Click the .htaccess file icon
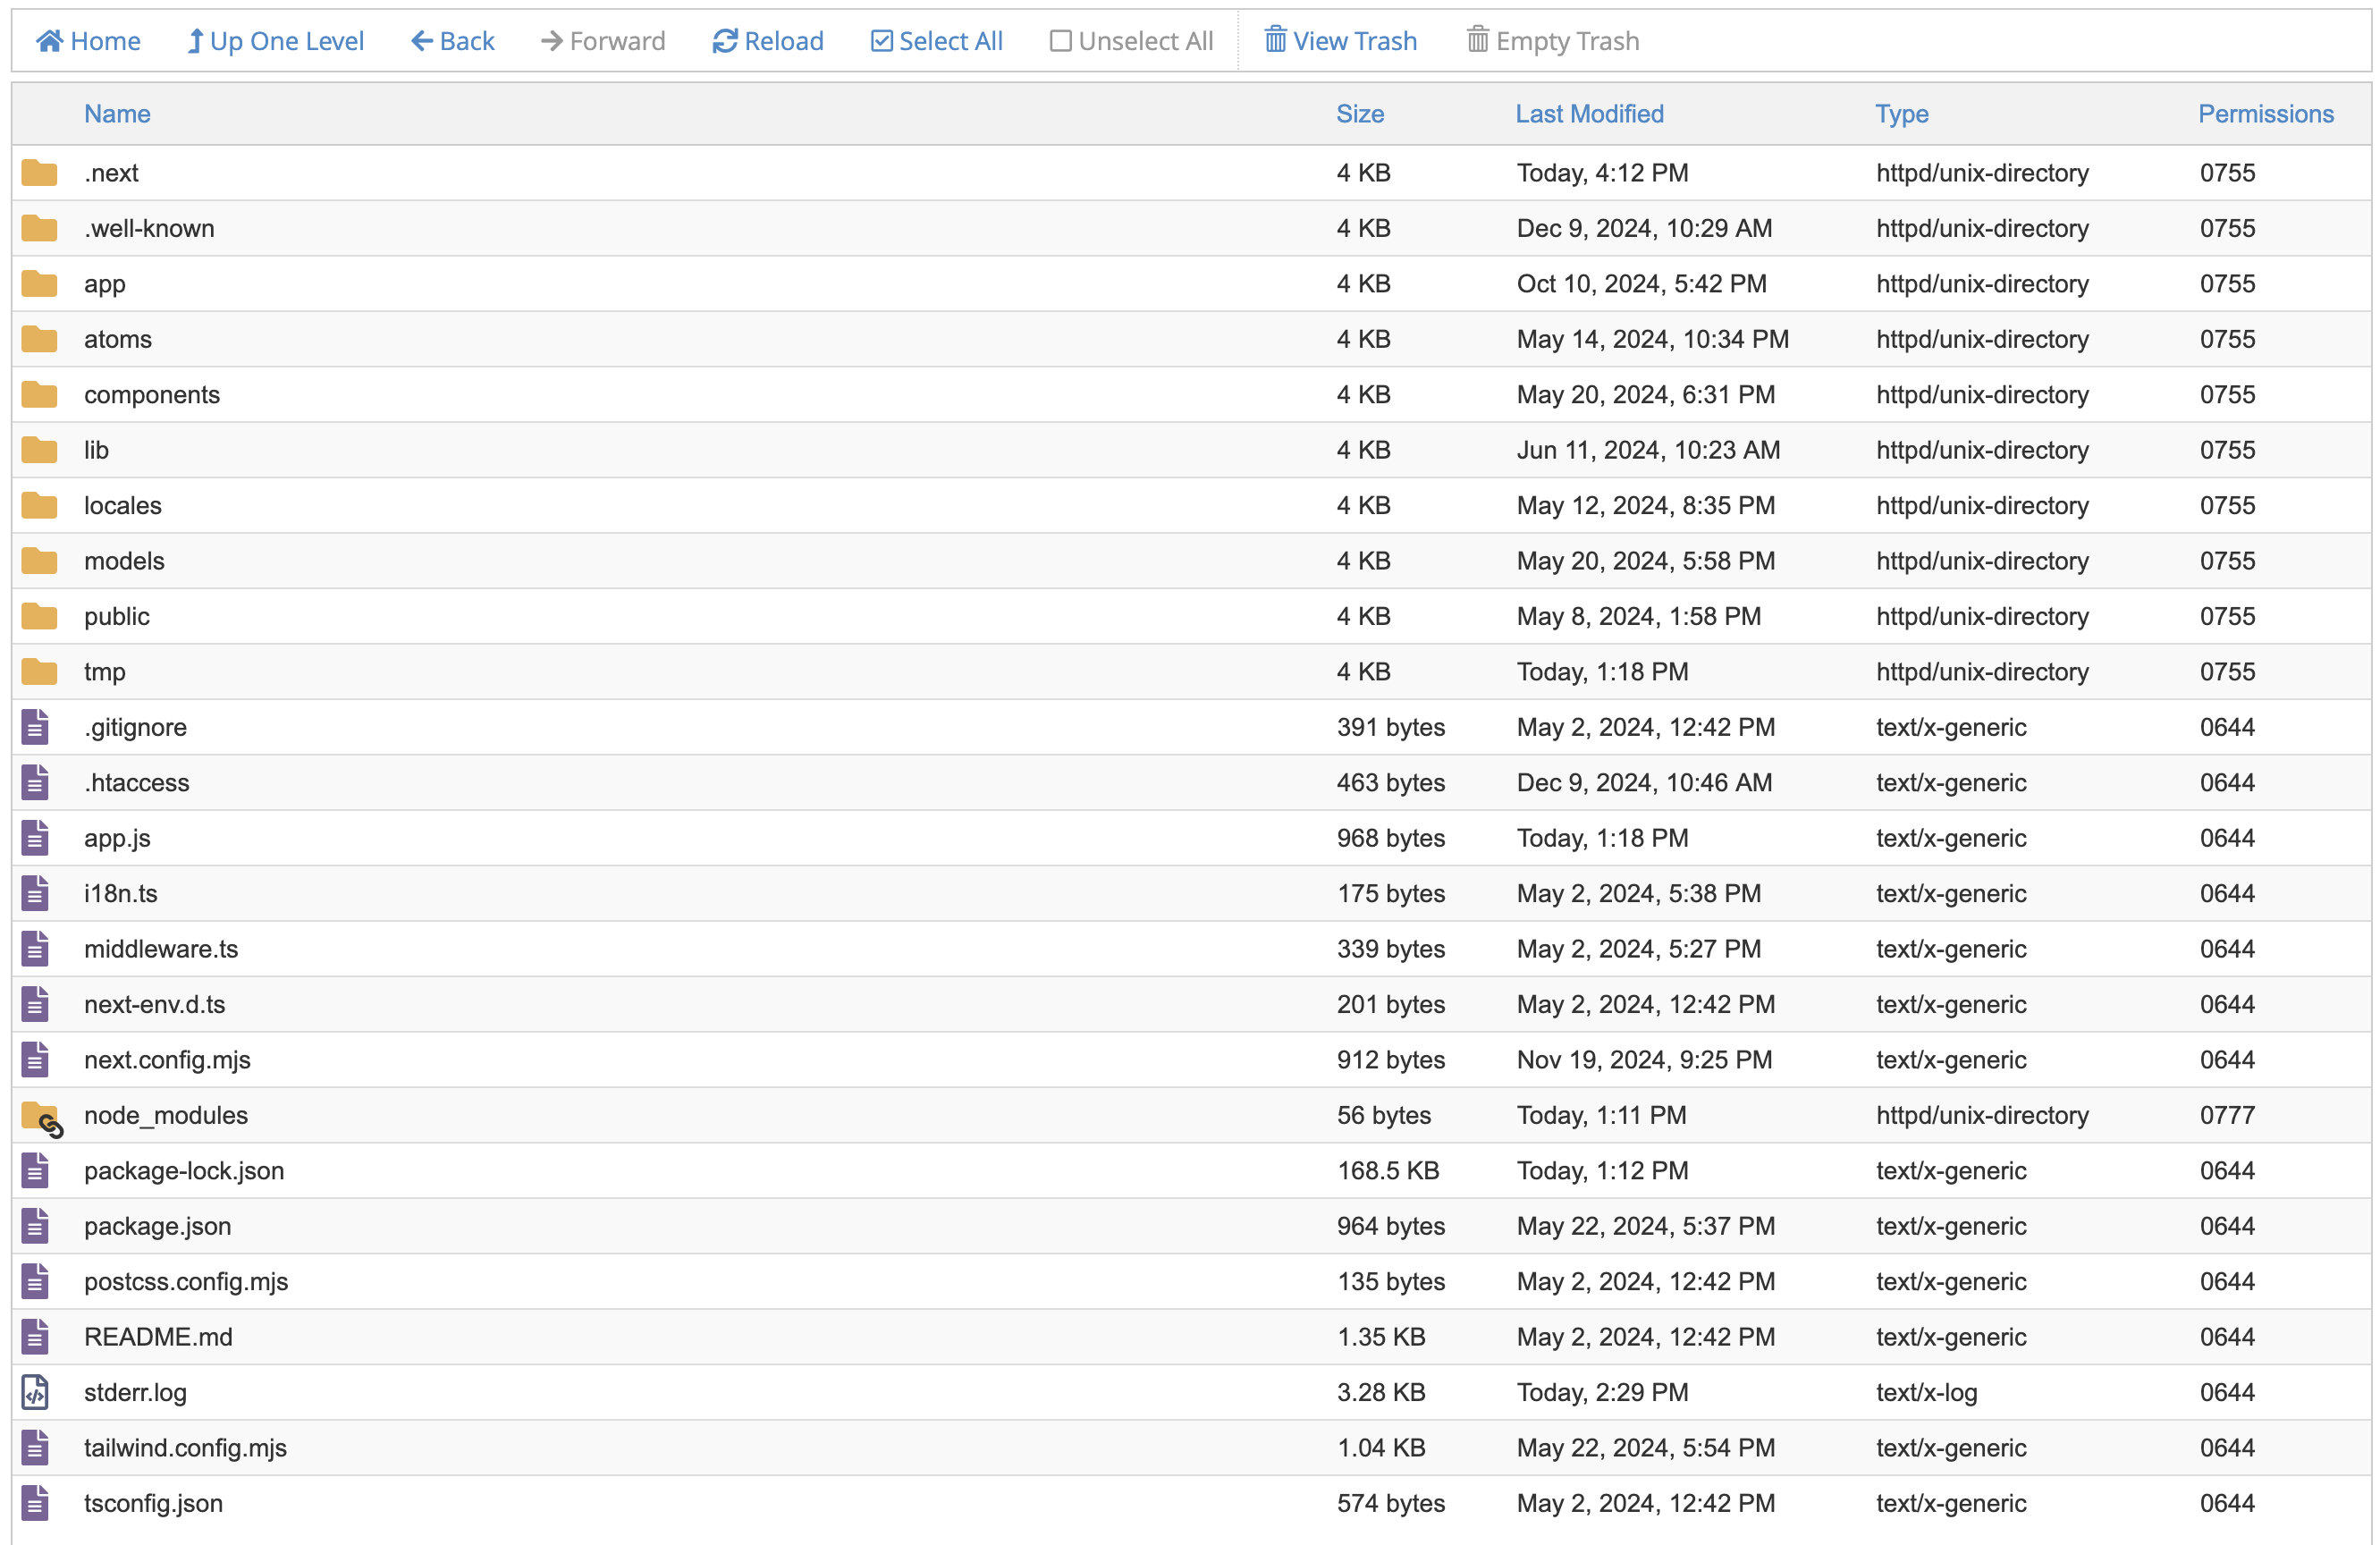This screenshot has width=2380, height=1545. pyautogui.click(x=35, y=782)
